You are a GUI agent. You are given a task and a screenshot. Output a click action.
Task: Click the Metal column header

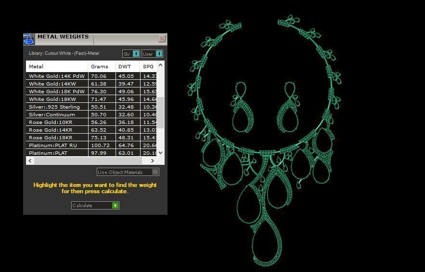click(57, 66)
